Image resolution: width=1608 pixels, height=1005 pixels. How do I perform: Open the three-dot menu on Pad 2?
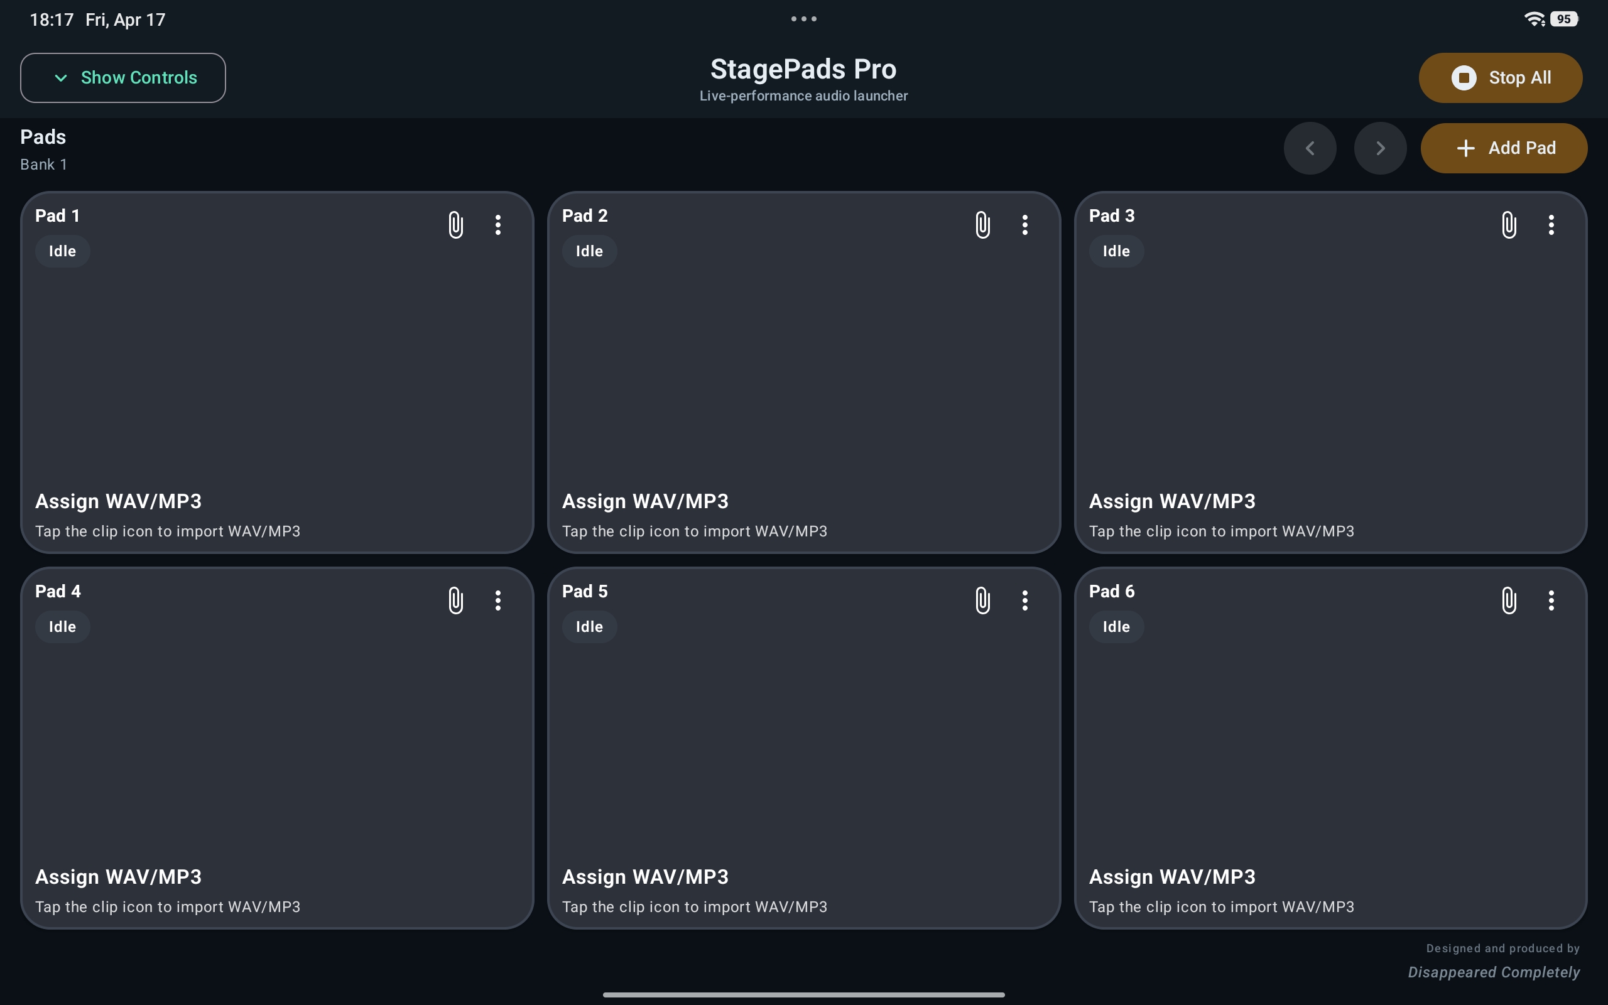pos(1024,225)
